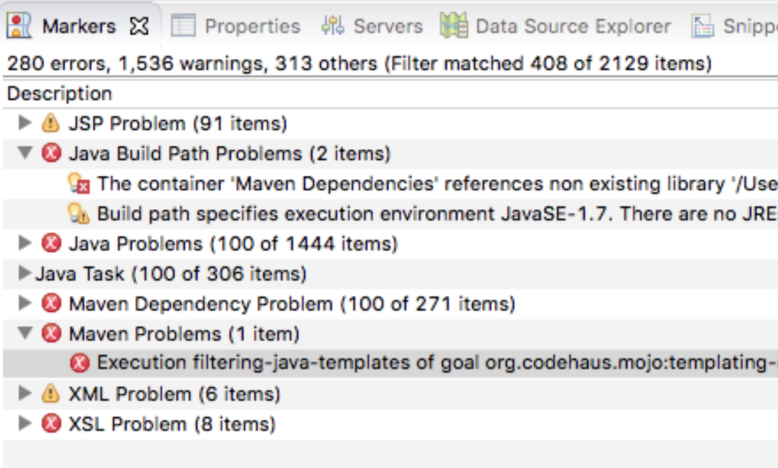Collapse the Java Build Path Problems group
The width and height of the screenshot is (778, 468).
point(25,154)
